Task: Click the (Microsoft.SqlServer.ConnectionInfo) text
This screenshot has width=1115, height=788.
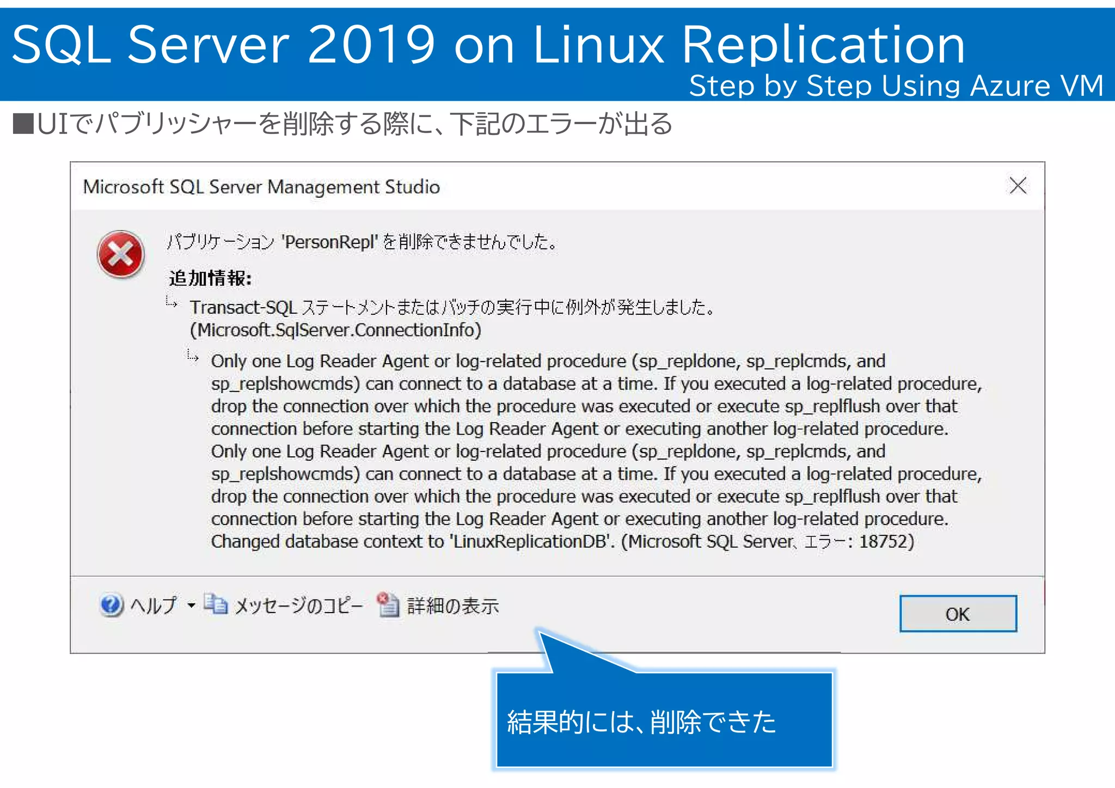Action: [x=336, y=330]
